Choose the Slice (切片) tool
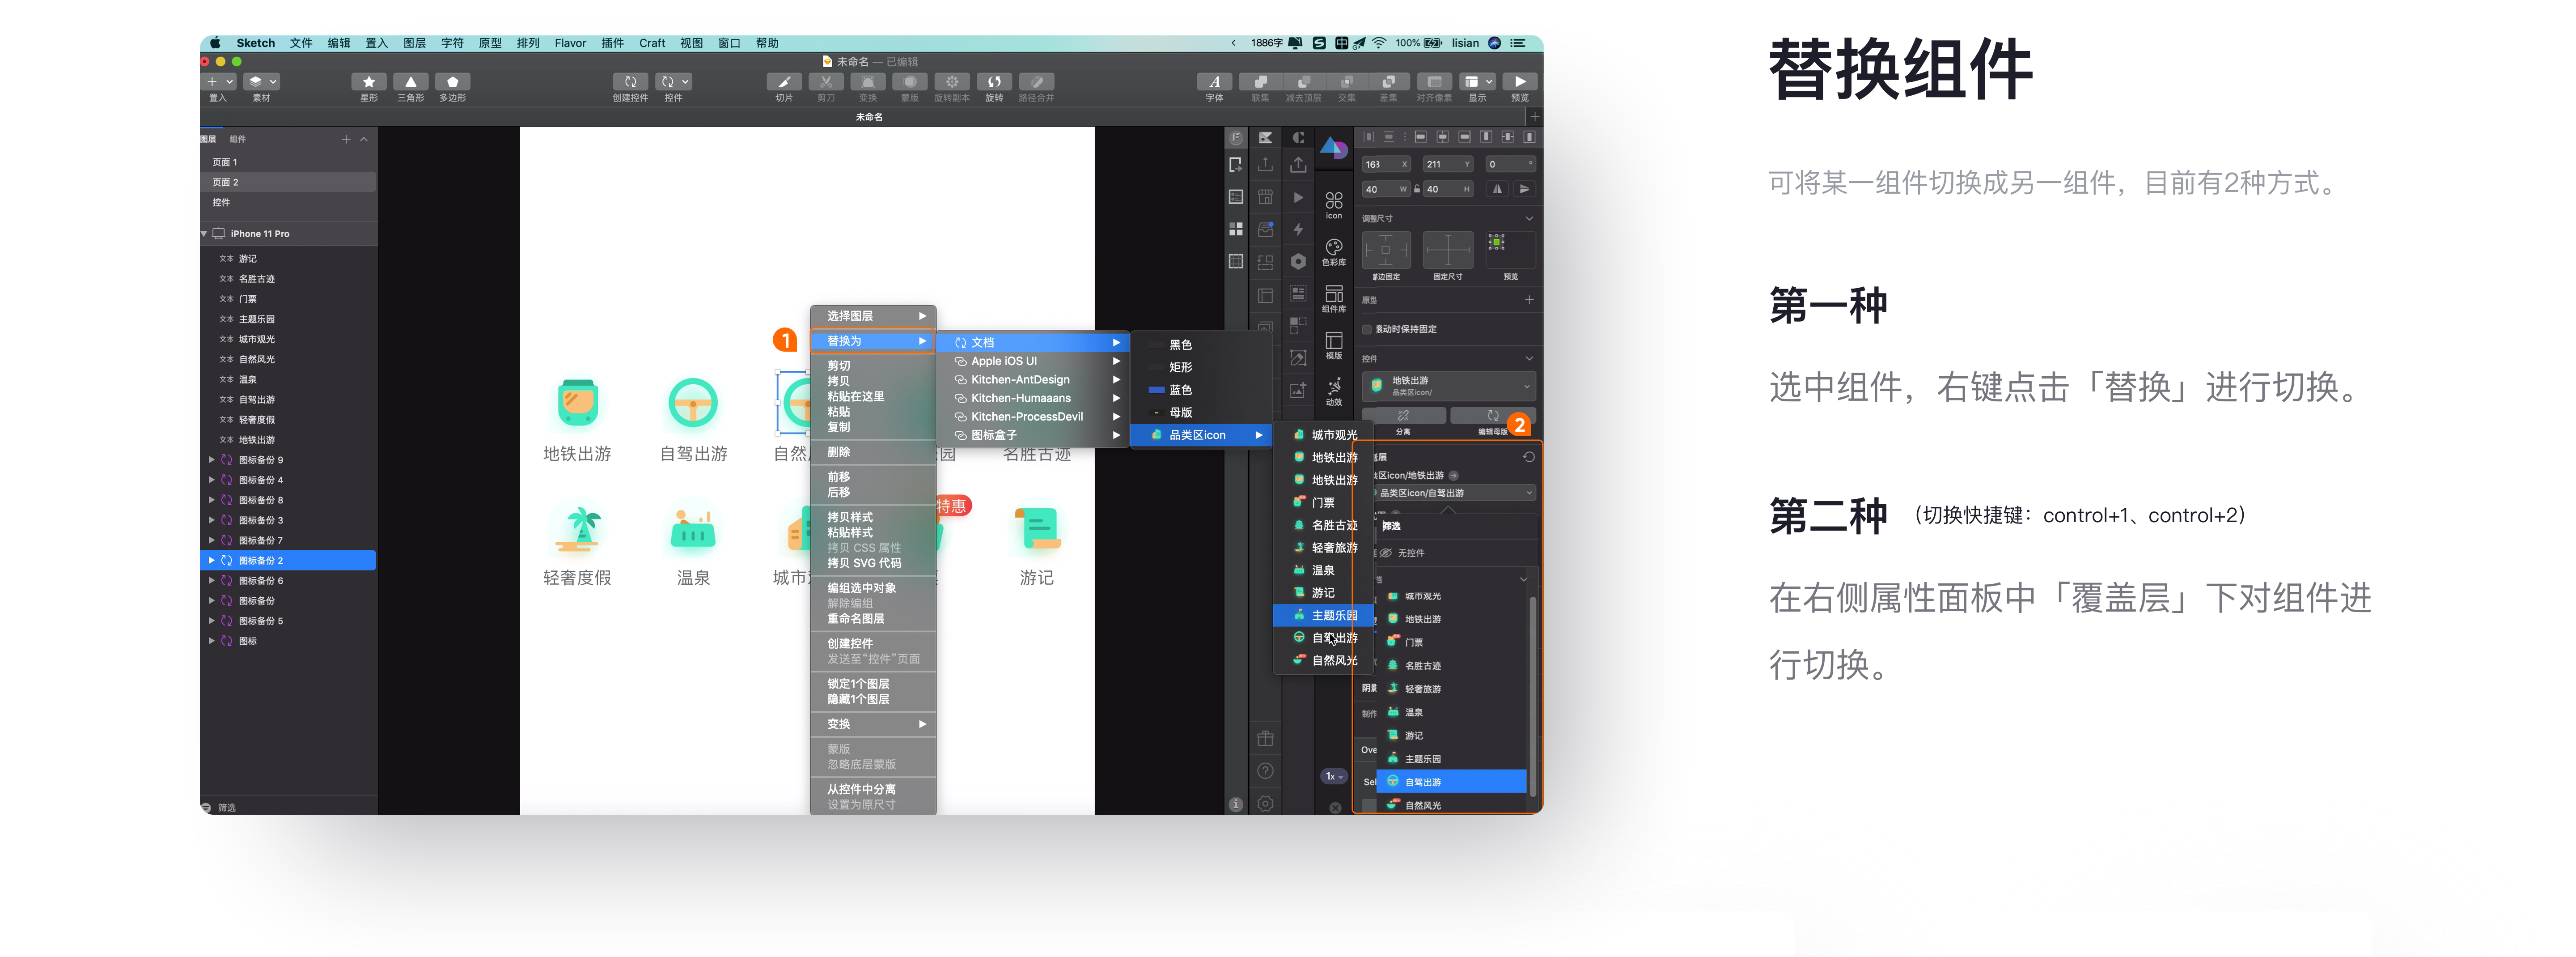 tap(784, 82)
